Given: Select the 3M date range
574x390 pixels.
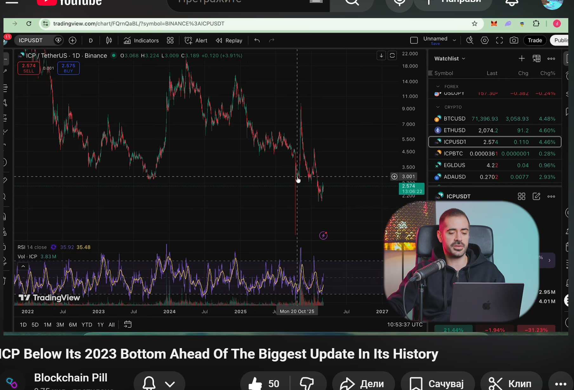Looking at the screenshot, I should [x=60, y=325].
